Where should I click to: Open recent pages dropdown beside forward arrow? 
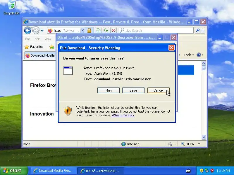pyautogui.click(x=42, y=31)
